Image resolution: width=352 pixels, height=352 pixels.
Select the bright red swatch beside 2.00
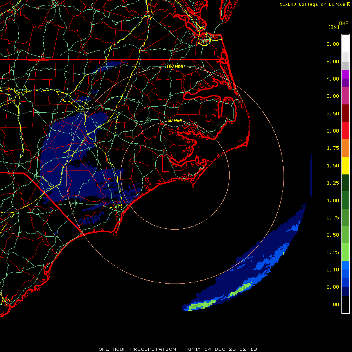tap(345, 131)
